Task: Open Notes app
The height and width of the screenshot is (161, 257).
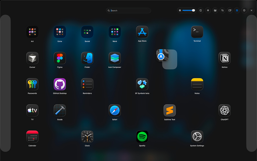Action: tap(197, 84)
